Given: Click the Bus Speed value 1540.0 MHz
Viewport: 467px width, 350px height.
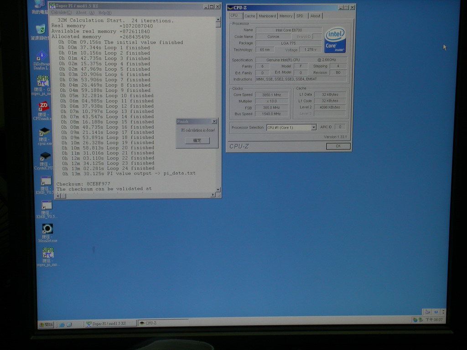Looking at the screenshot, I should (272, 114).
